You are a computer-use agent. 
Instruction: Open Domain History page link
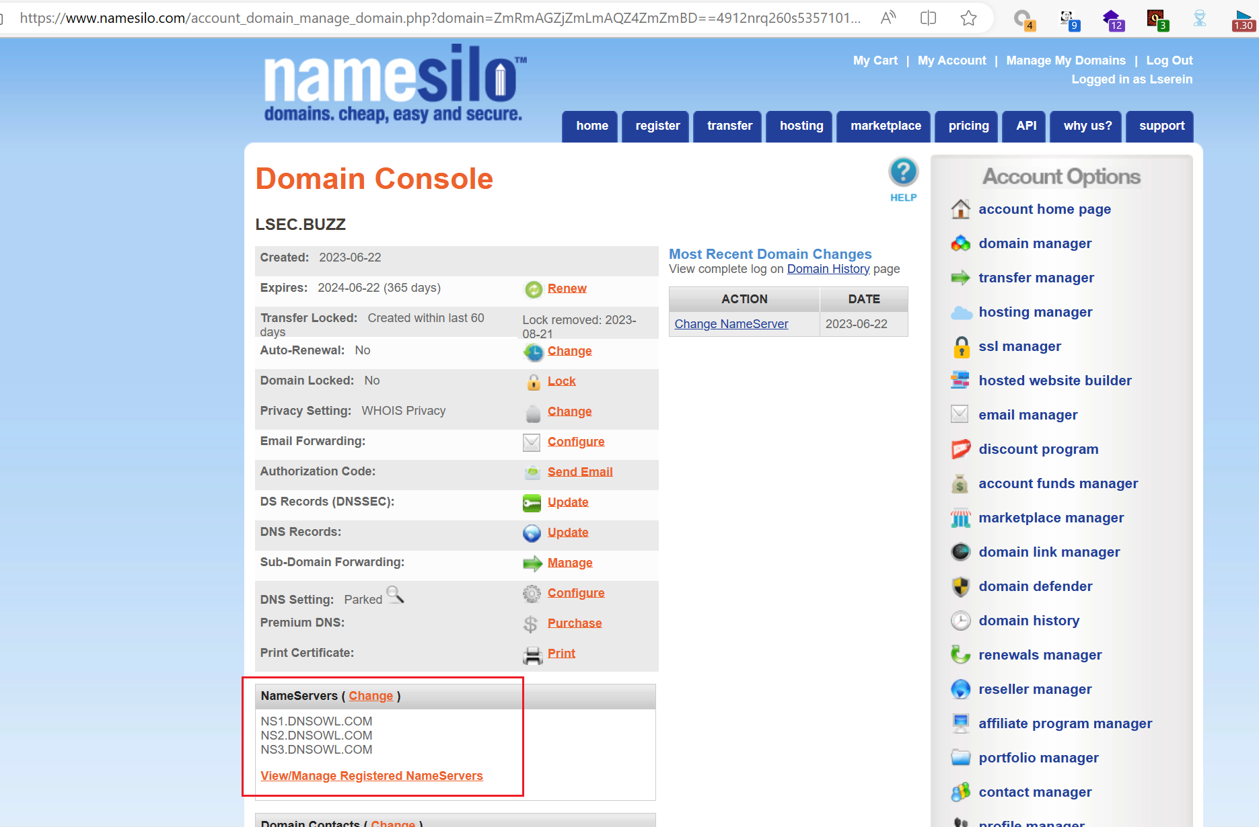[828, 269]
